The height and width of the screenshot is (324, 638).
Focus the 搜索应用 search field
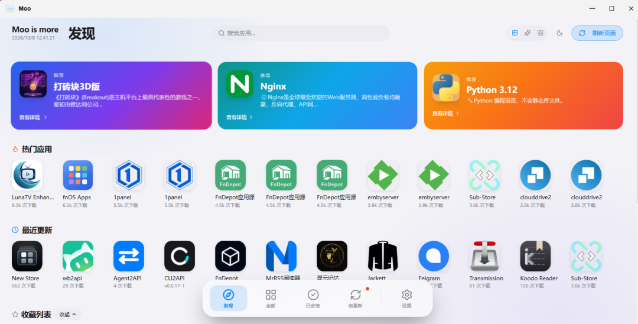coord(301,33)
